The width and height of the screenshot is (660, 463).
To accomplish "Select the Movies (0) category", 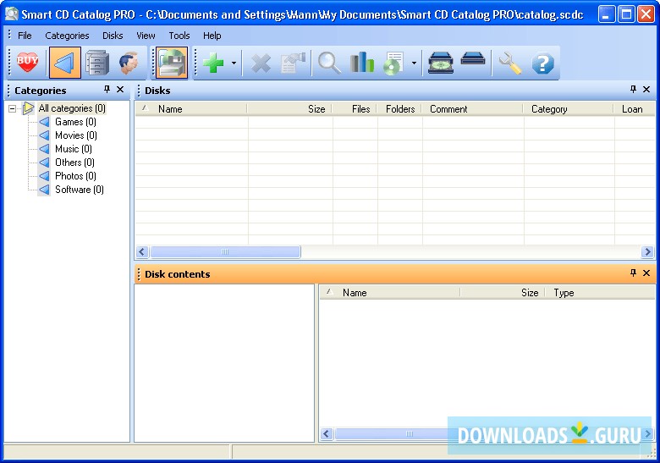I will click(76, 135).
